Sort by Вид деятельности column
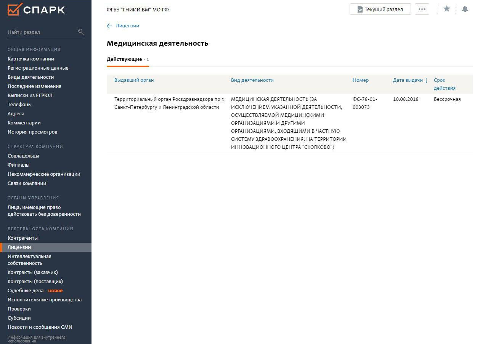Image resolution: width=488 pixels, height=344 pixels. tap(252, 80)
